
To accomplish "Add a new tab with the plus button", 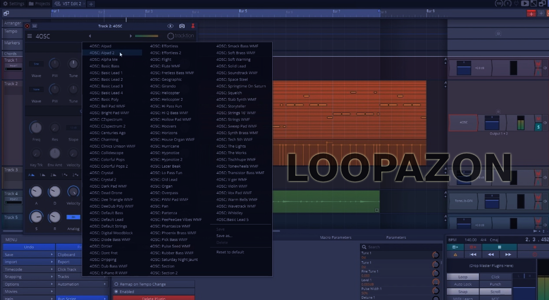I will [91, 4].
